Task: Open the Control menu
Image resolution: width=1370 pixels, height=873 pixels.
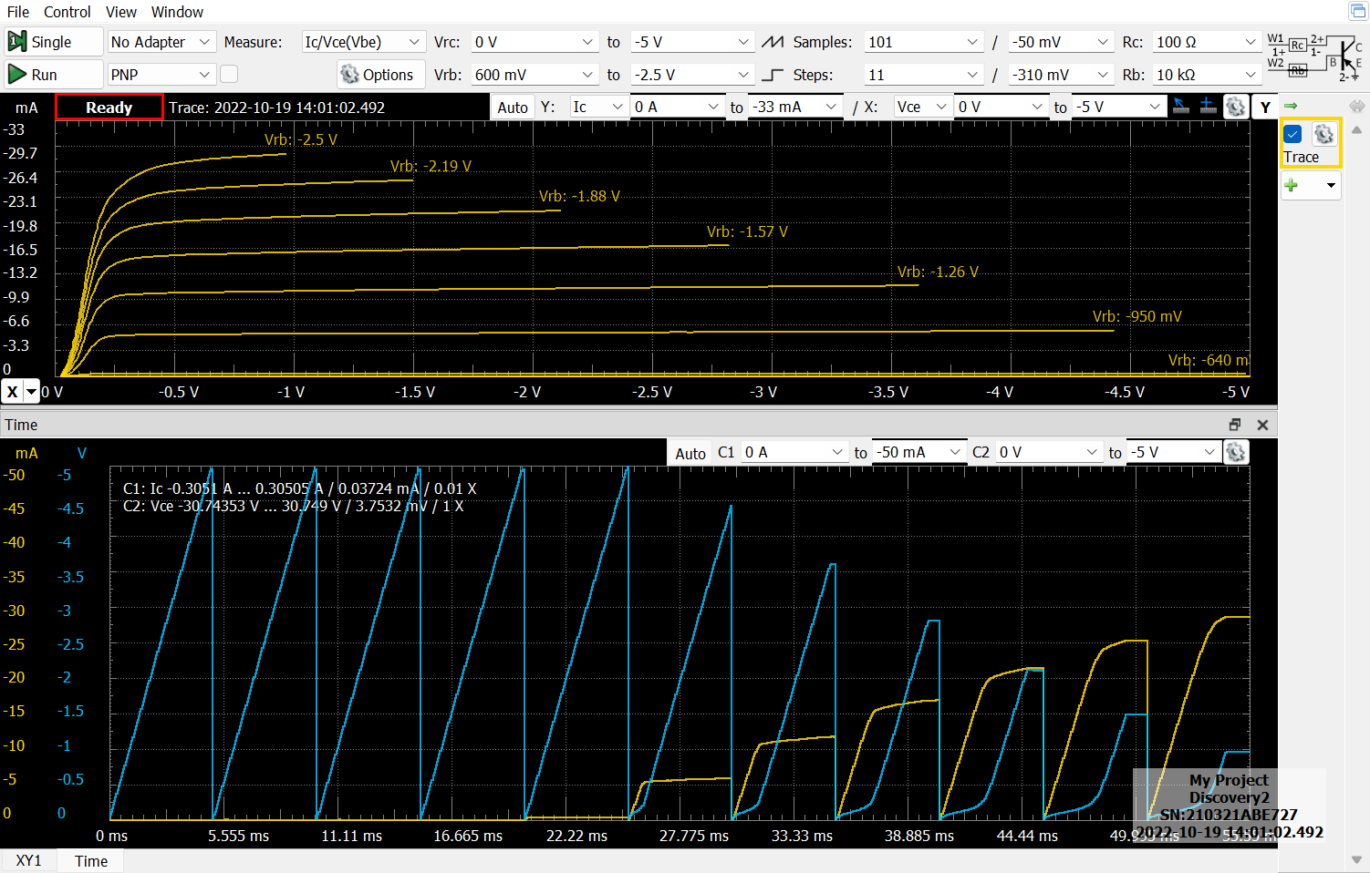Action: point(67,12)
